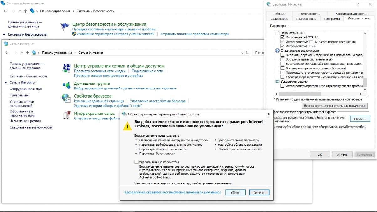The image size is (377, 212).
Task: Click refresh icon in Network and Internet address bar
Action: tap(247, 53)
